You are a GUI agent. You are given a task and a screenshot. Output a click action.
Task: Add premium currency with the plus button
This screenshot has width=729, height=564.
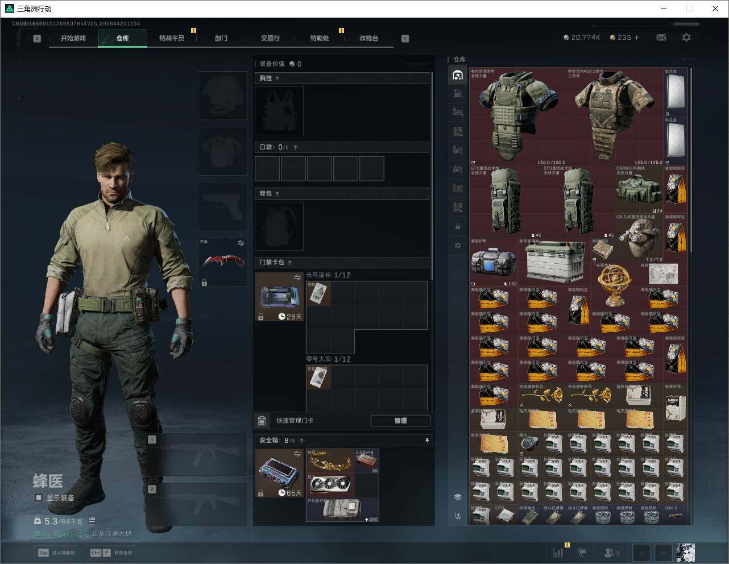pyautogui.click(x=637, y=38)
